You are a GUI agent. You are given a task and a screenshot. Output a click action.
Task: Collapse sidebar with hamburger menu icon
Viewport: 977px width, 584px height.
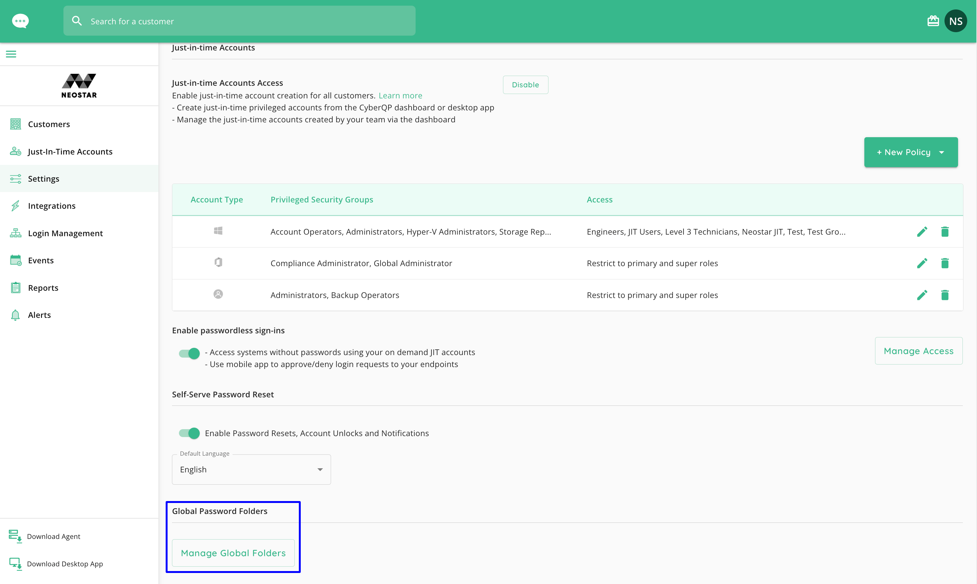pyautogui.click(x=11, y=54)
